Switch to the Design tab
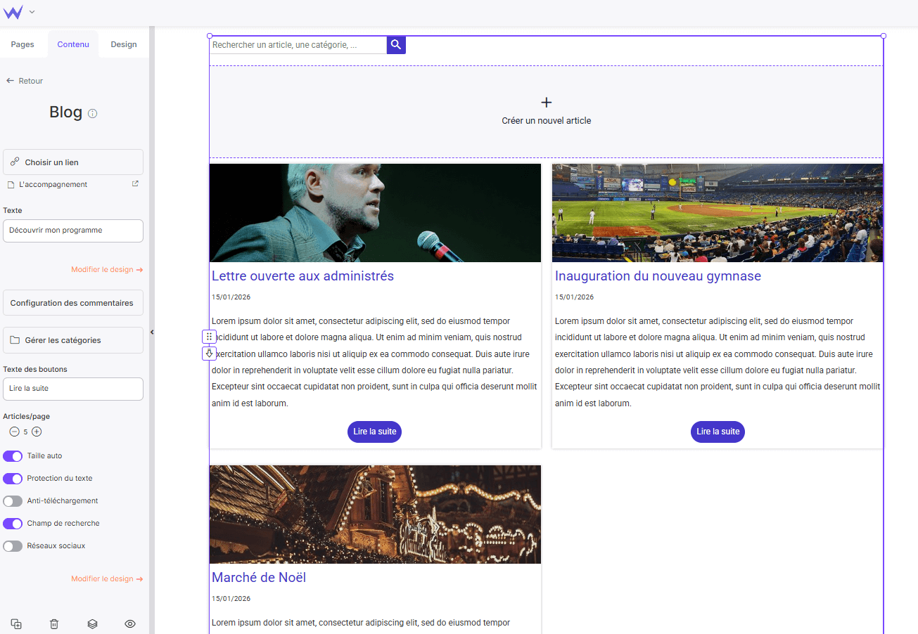918x634 pixels. point(123,44)
